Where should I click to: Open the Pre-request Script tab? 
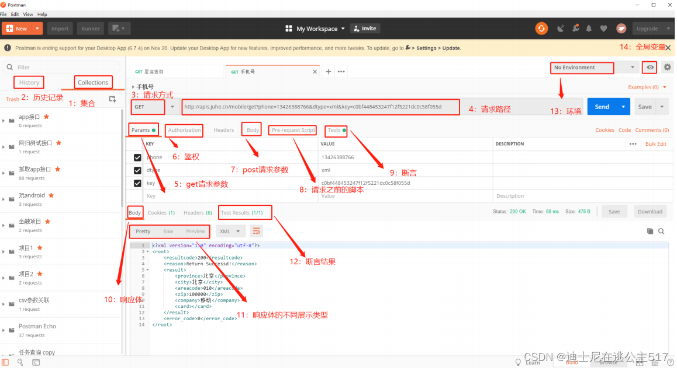coord(293,130)
